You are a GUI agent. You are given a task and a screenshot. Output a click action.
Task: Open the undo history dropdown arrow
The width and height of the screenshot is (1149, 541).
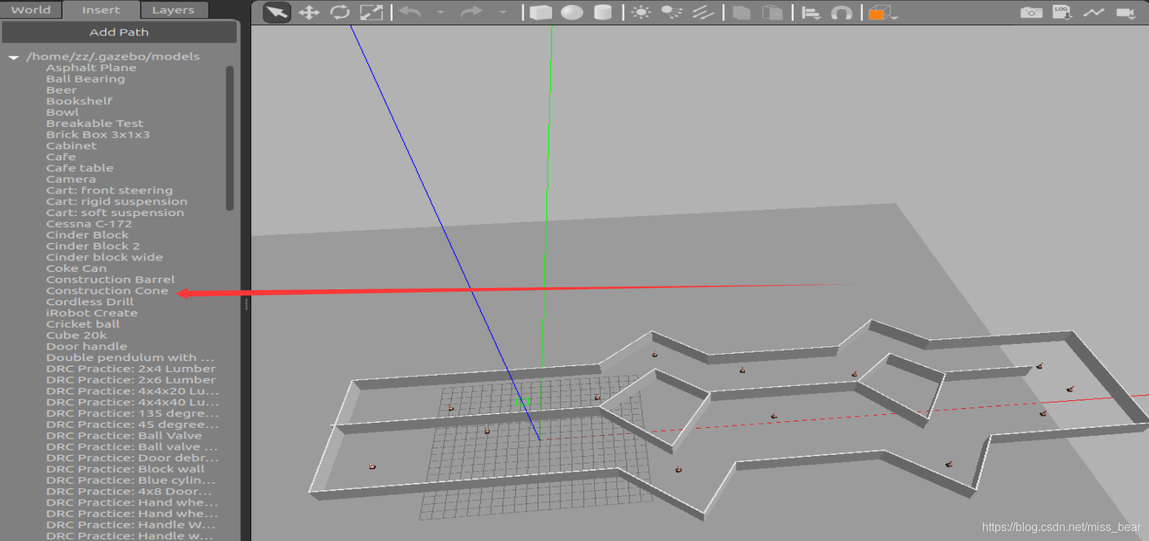[440, 12]
